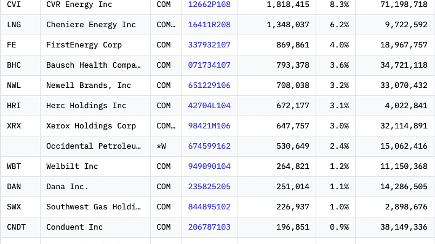The height and width of the screenshot is (244, 435).
Task: Open CUSIP link 98421M106
Action: [209, 126]
